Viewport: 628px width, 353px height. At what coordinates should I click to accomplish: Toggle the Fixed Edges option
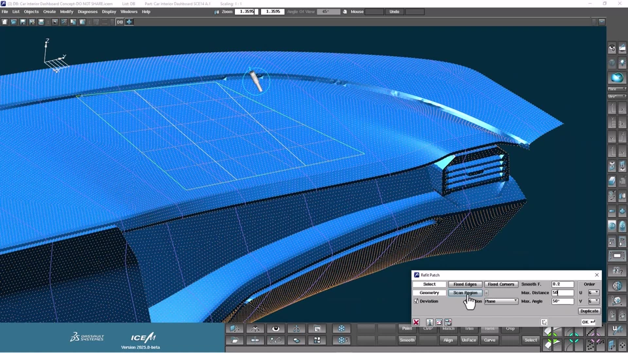(x=464, y=284)
